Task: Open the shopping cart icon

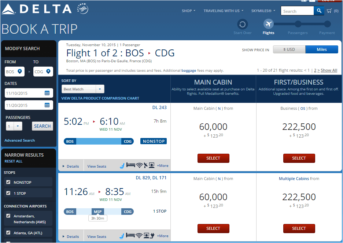Action: pyautogui.click(x=329, y=11)
